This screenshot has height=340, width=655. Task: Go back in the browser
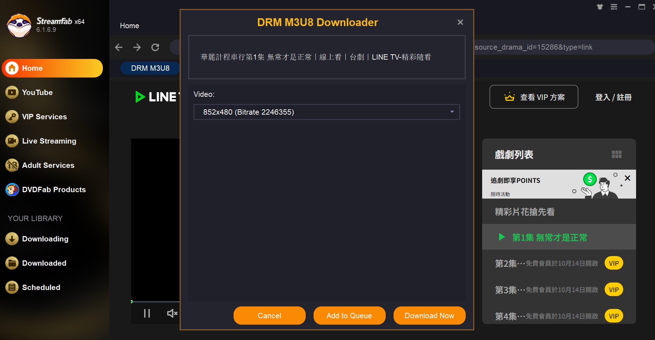pyautogui.click(x=119, y=47)
